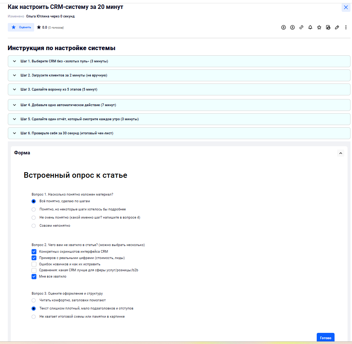Viewport: 352px width, 344px height.
Task: Click 'Встроенный опрос к статье' heading
Action: [75, 175]
